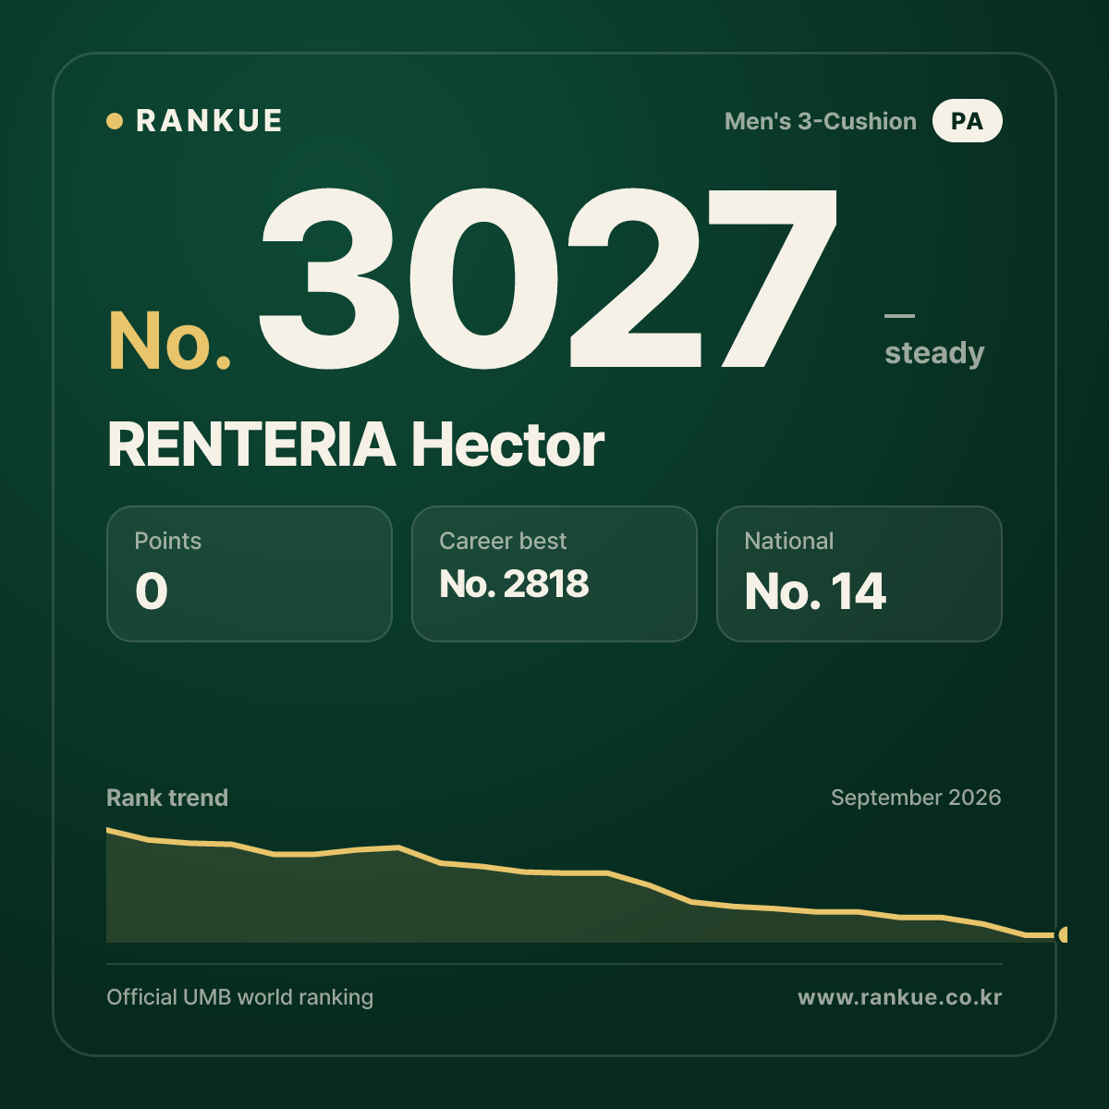Open the Career best No. 2818 card

pos(554,574)
